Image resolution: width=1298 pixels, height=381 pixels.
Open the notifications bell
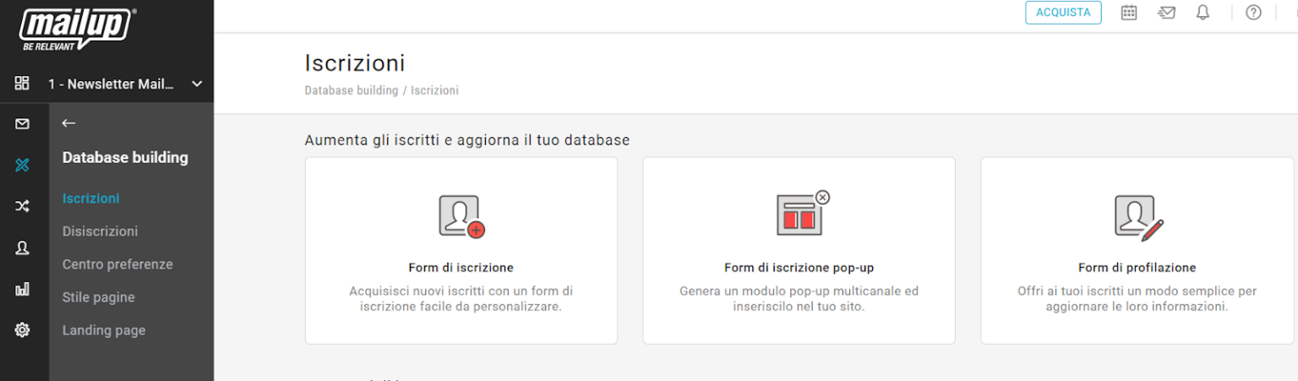[x=1203, y=13]
